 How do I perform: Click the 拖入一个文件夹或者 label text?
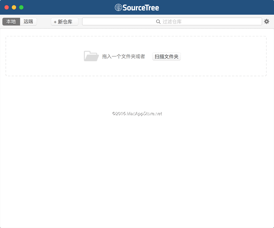tap(123, 56)
